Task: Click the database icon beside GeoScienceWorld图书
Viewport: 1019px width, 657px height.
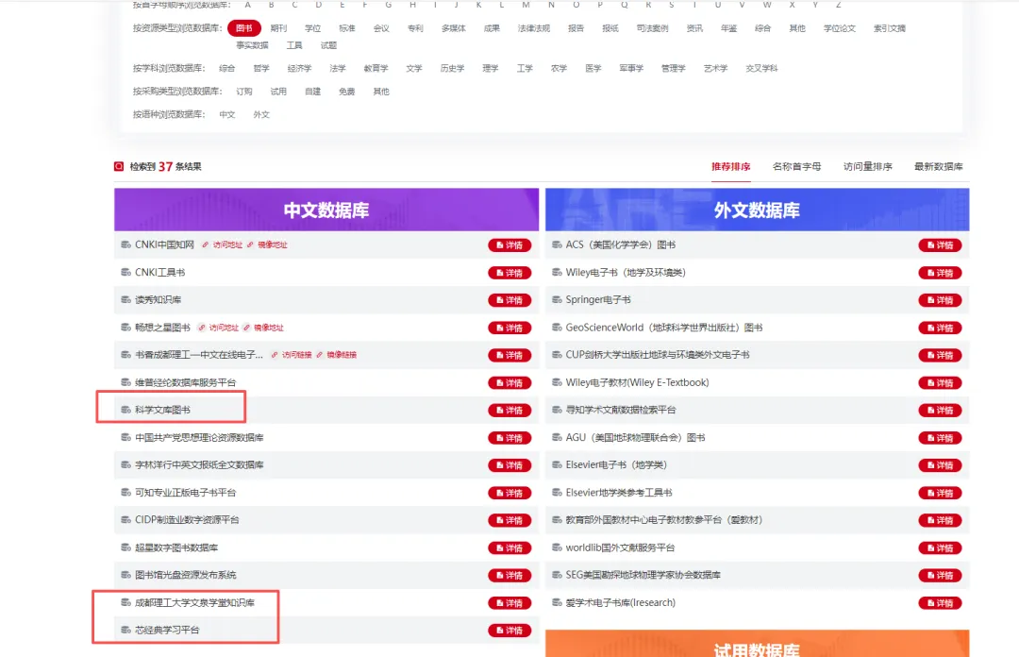Action: pyautogui.click(x=557, y=328)
